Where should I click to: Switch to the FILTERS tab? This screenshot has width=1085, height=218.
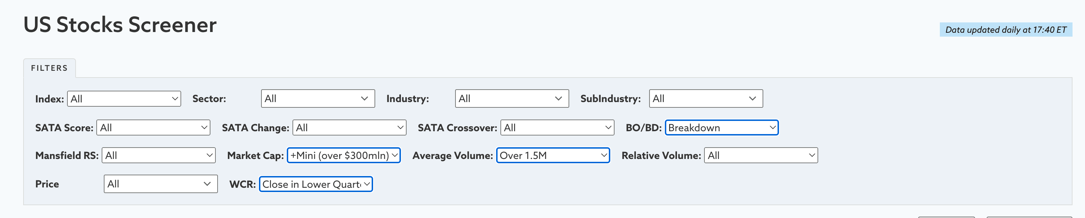pyautogui.click(x=49, y=68)
